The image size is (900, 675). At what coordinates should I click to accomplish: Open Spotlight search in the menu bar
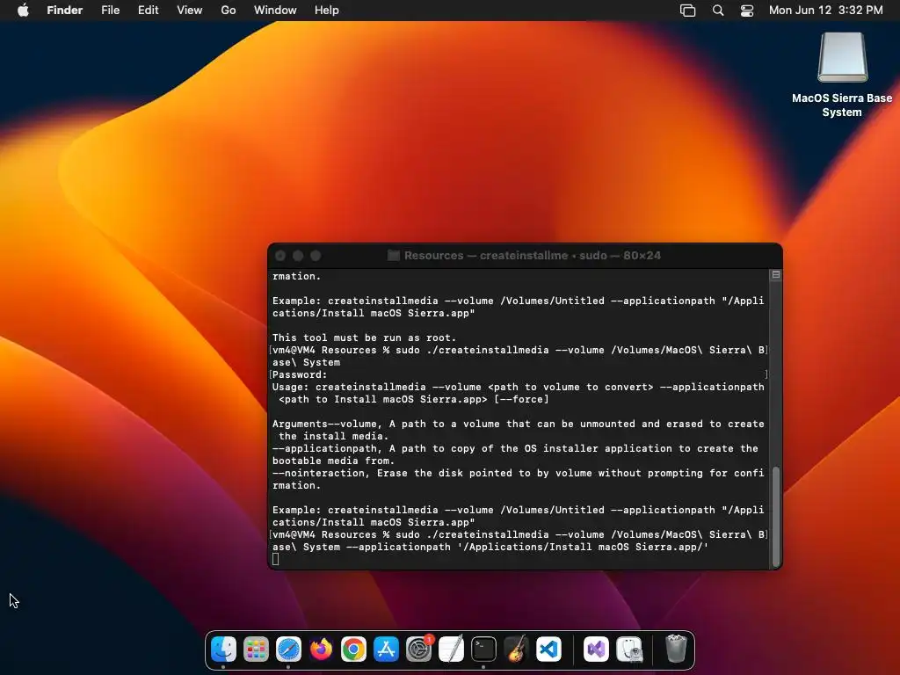[x=717, y=11]
